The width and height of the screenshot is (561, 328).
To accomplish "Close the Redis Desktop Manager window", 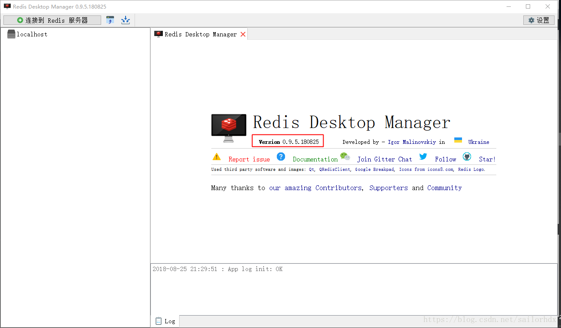I will pos(548,6).
